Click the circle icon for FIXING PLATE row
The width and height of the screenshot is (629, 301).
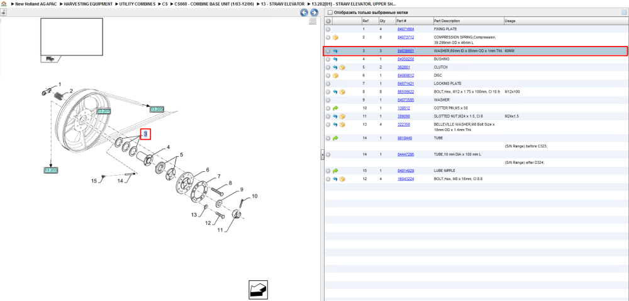328,30
